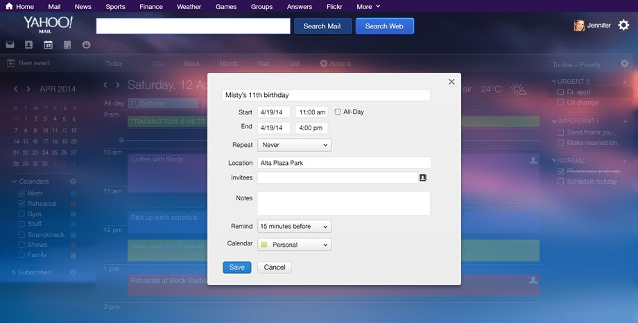Viewport: 638px width, 323px height.
Task: Click Jennifer's profile avatar
Action: pos(579,26)
